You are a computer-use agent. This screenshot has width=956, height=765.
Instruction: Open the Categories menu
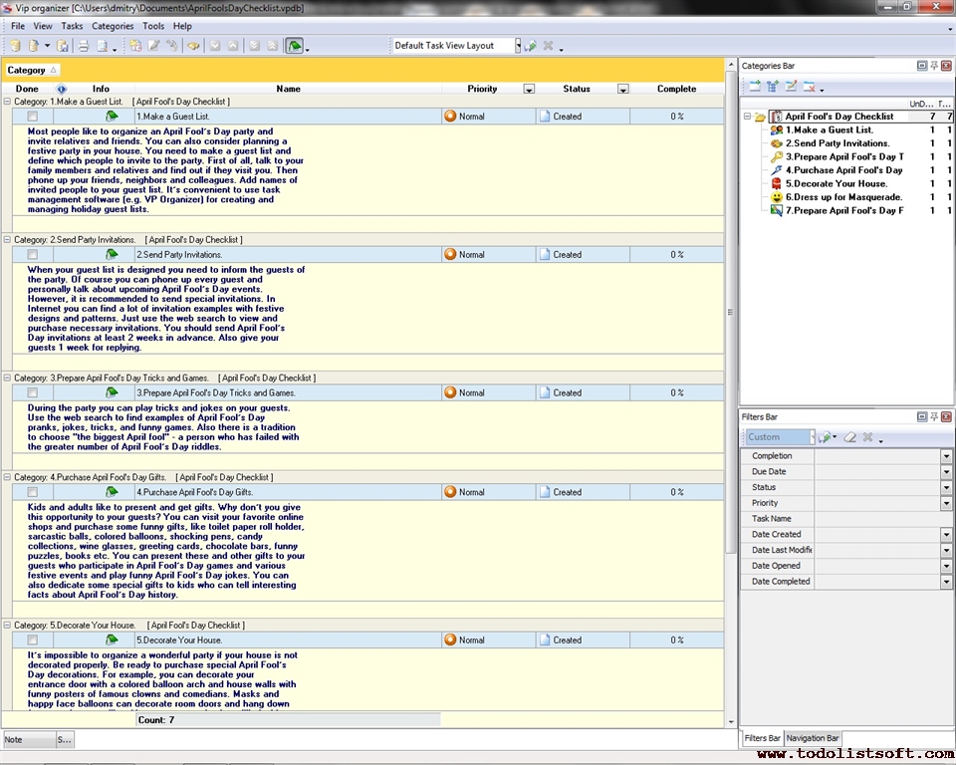(113, 26)
